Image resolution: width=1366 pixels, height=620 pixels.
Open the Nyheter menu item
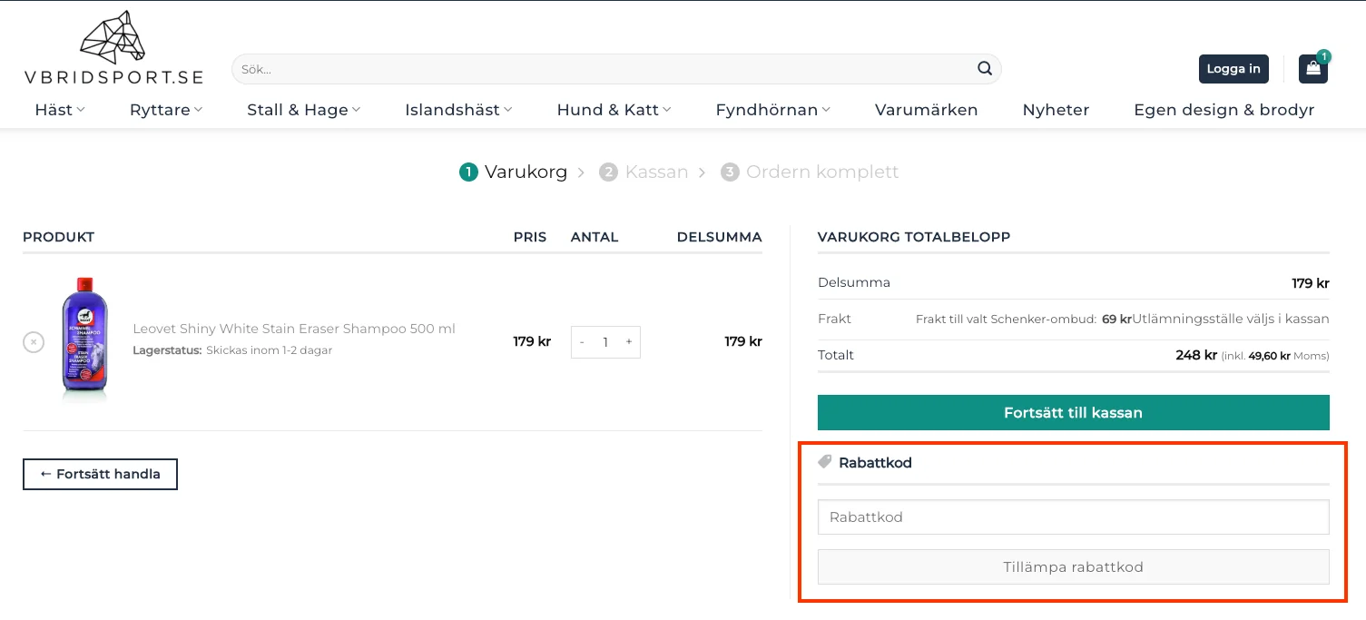click(1056, 110)
